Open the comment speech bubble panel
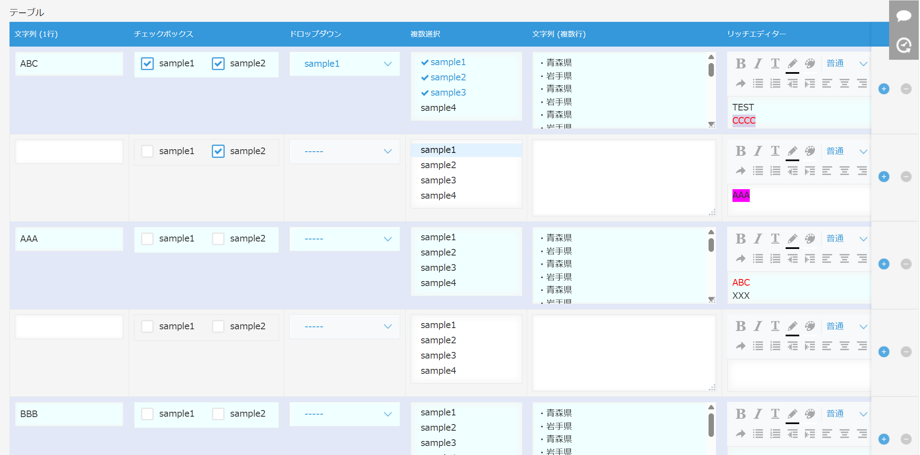 (904, 16)
